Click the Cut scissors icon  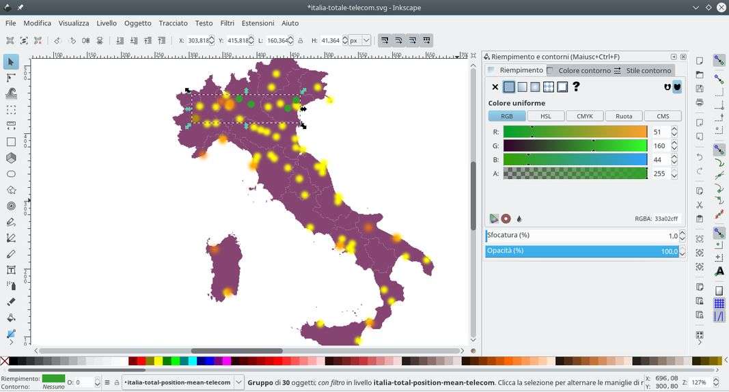700,205
